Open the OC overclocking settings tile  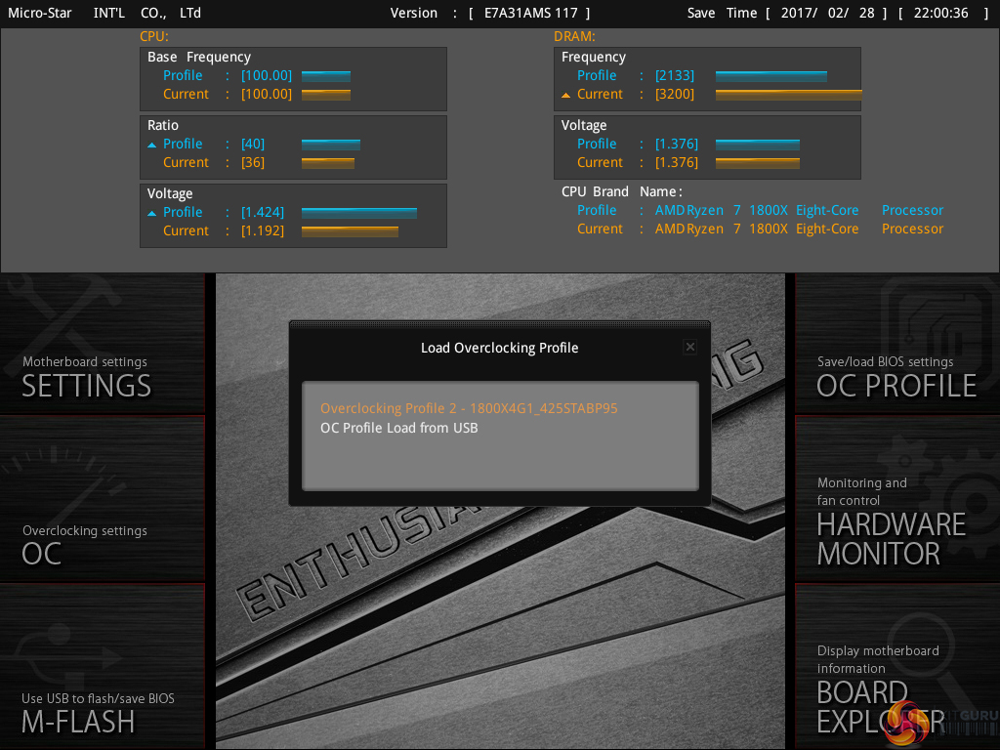(x=102, y=499)
